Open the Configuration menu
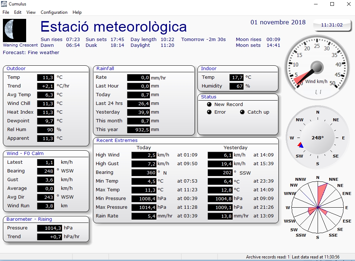The width and height of the screenshot is (355, 261). (54, 12)
